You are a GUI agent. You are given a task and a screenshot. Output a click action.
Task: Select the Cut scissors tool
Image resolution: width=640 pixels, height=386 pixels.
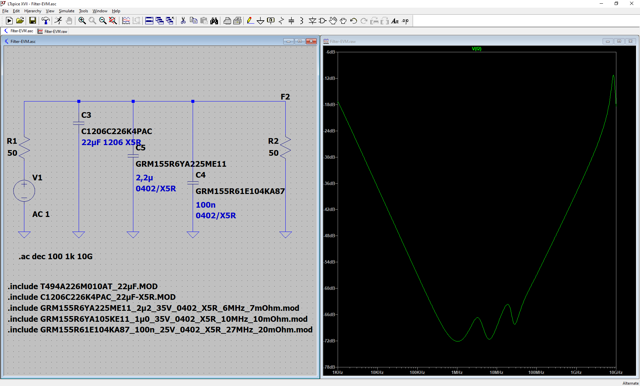pos(183,21)
